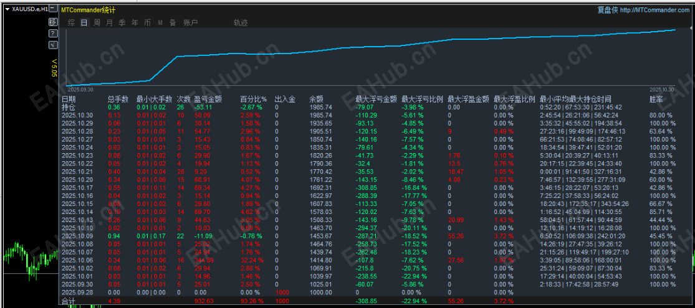Click the question mark help icon
The width and height of the screenshot is (695, 308).
click(53, 33)
